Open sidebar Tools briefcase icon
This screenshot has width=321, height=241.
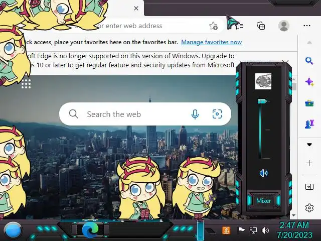tap(309, 103)
